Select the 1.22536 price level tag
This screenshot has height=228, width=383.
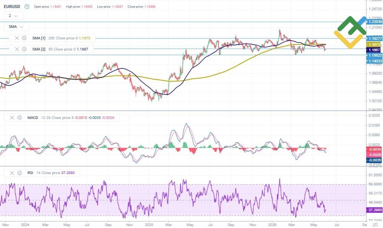coord(375,22)
